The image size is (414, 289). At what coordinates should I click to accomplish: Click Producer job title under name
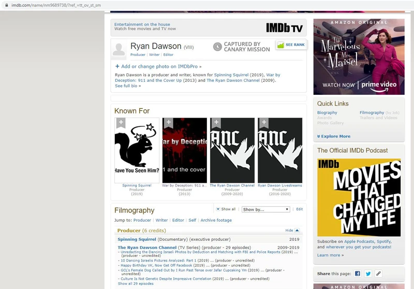point(138,55)
